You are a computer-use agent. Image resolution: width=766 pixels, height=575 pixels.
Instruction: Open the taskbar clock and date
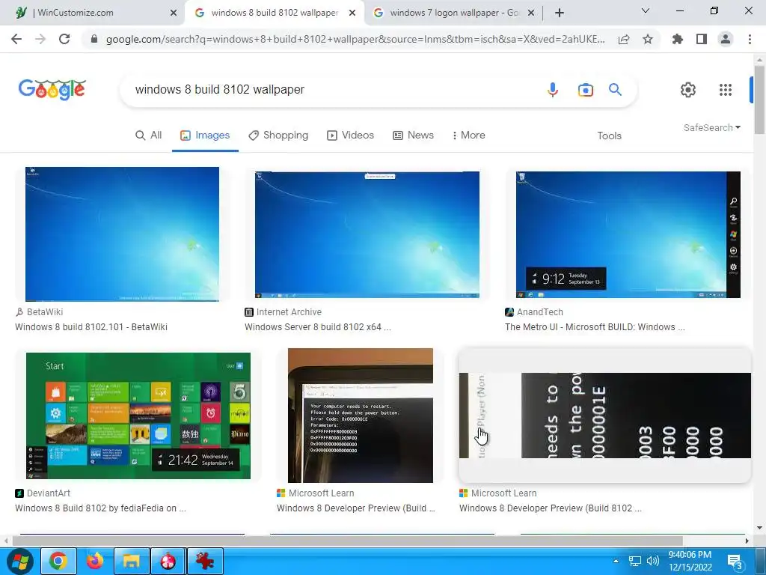click(690, 561)
